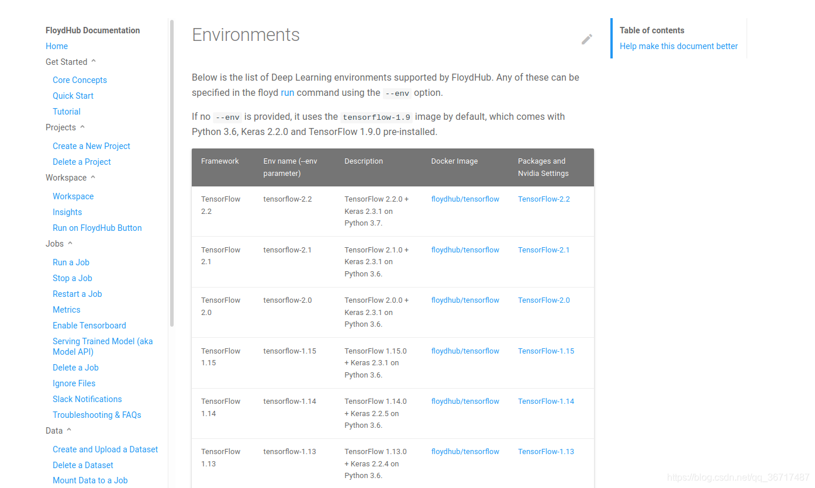Click the tensorflow-1.9 inline code text
Image resolution: width=815 pixels, height=488 pixels.
tap(377, 117)
